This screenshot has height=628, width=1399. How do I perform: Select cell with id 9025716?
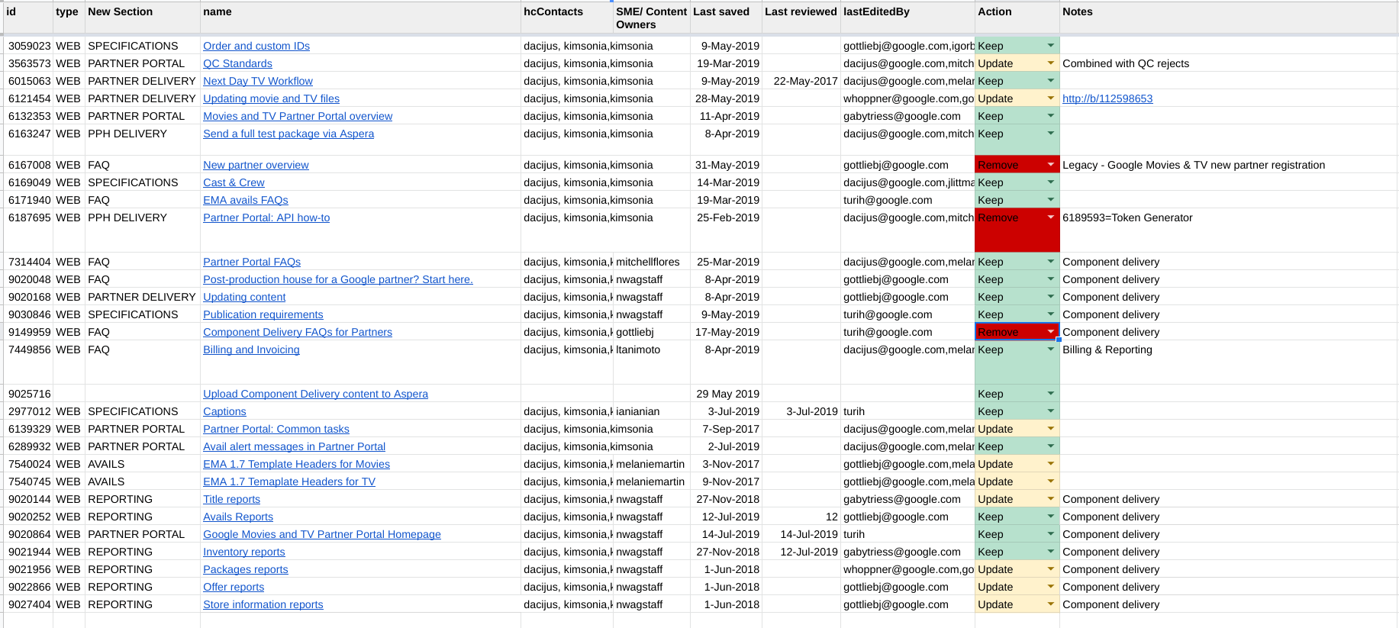(28, 394)
